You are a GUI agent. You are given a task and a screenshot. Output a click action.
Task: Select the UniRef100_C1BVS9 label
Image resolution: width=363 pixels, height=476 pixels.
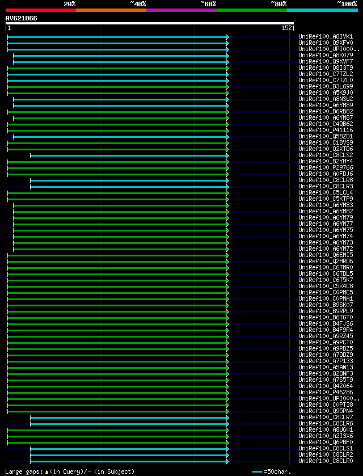[326, 142]
